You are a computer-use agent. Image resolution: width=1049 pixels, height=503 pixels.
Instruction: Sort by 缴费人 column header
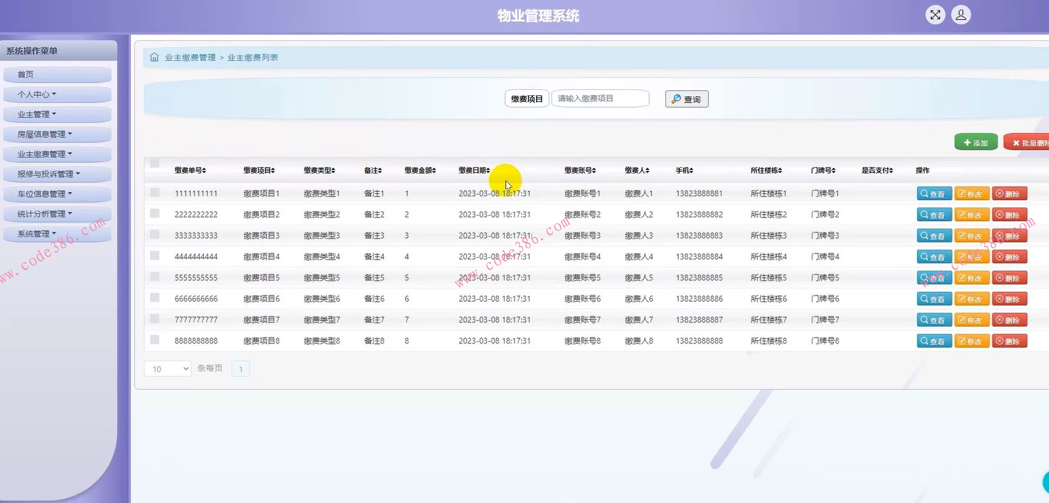click(637, 170)
